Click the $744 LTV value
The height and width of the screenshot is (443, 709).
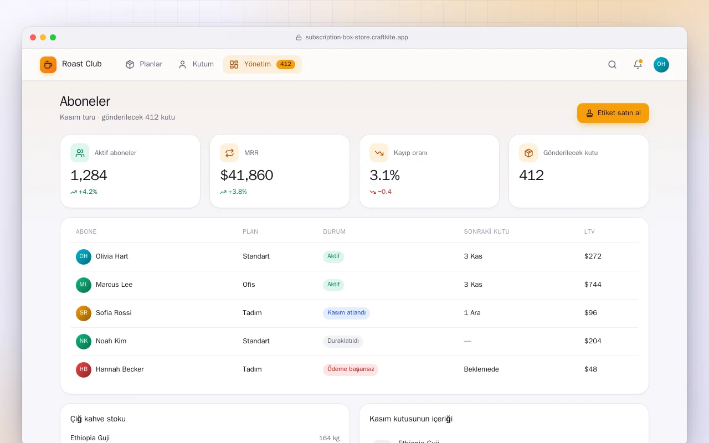pyautogui.click(x=593, y=285)
